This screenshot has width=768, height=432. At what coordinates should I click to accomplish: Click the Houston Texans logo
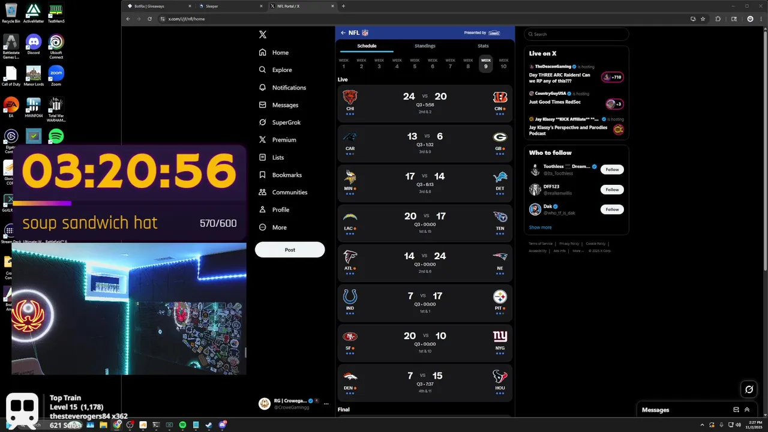pyautogui.click(x=500, y=376)
